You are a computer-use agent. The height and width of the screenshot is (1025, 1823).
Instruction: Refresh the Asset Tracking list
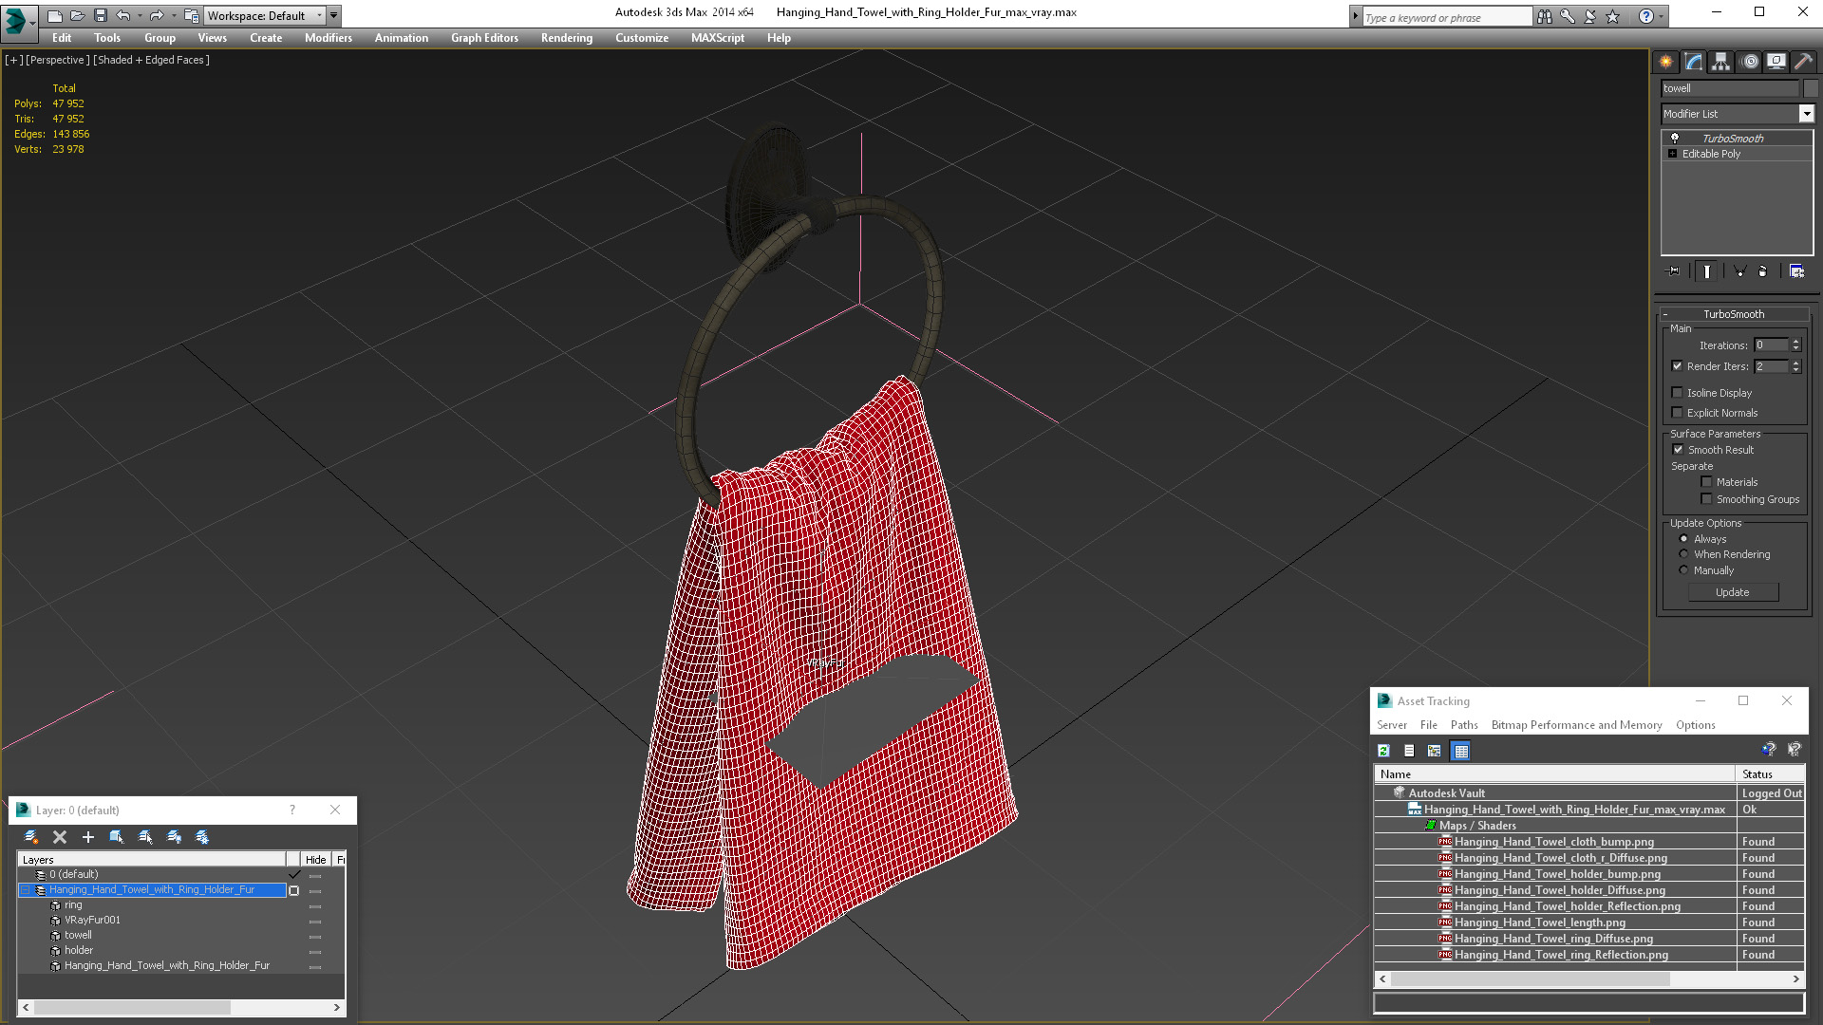point(1384,751)
